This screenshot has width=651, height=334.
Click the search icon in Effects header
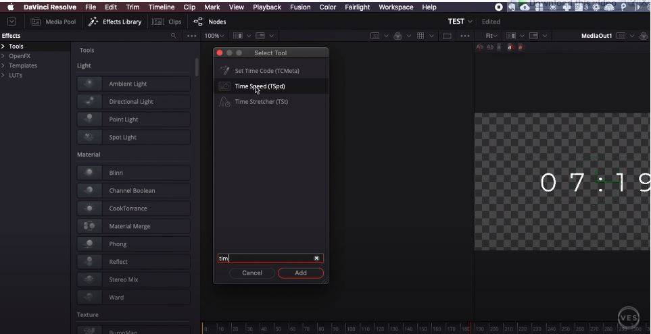pyautogui.click(x=174, y=36)
